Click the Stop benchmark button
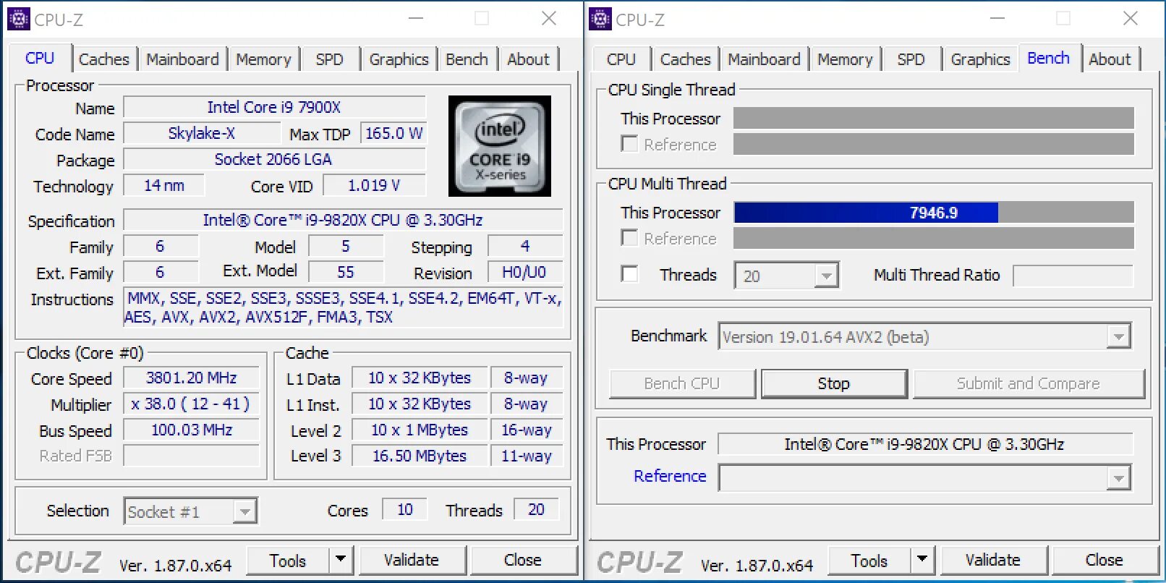Viewport: 1166px width, 583px height. point(834,383)
